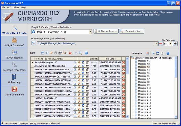This screenshot has width=181, height=126.
Task: Click Close Commando power icon
Action: (14, 89)
